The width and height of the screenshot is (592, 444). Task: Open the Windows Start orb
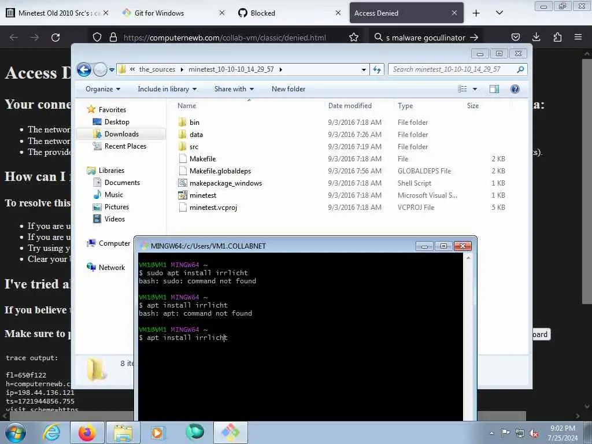click(16, 432)
